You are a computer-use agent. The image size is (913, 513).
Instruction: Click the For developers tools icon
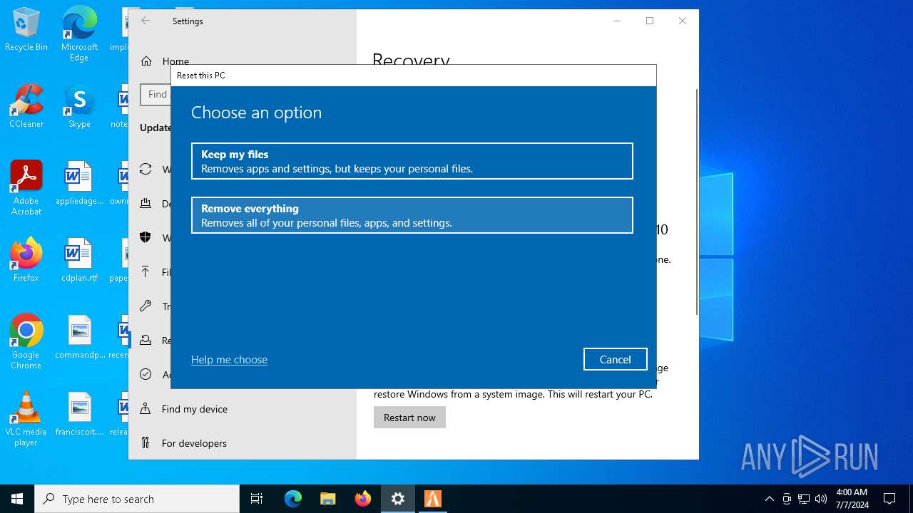146,443
